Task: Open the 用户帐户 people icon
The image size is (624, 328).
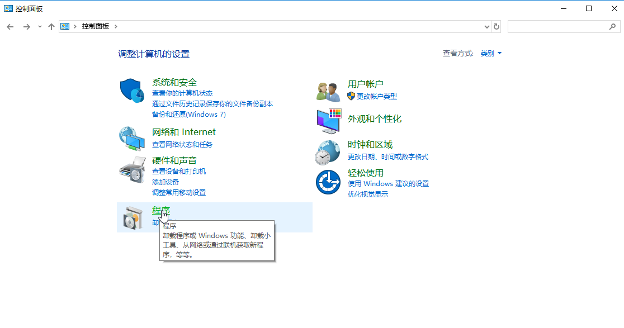Action: click(328, 92)
